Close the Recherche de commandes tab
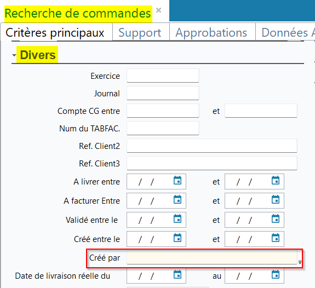The image size is (315, 288). point(158,10)
